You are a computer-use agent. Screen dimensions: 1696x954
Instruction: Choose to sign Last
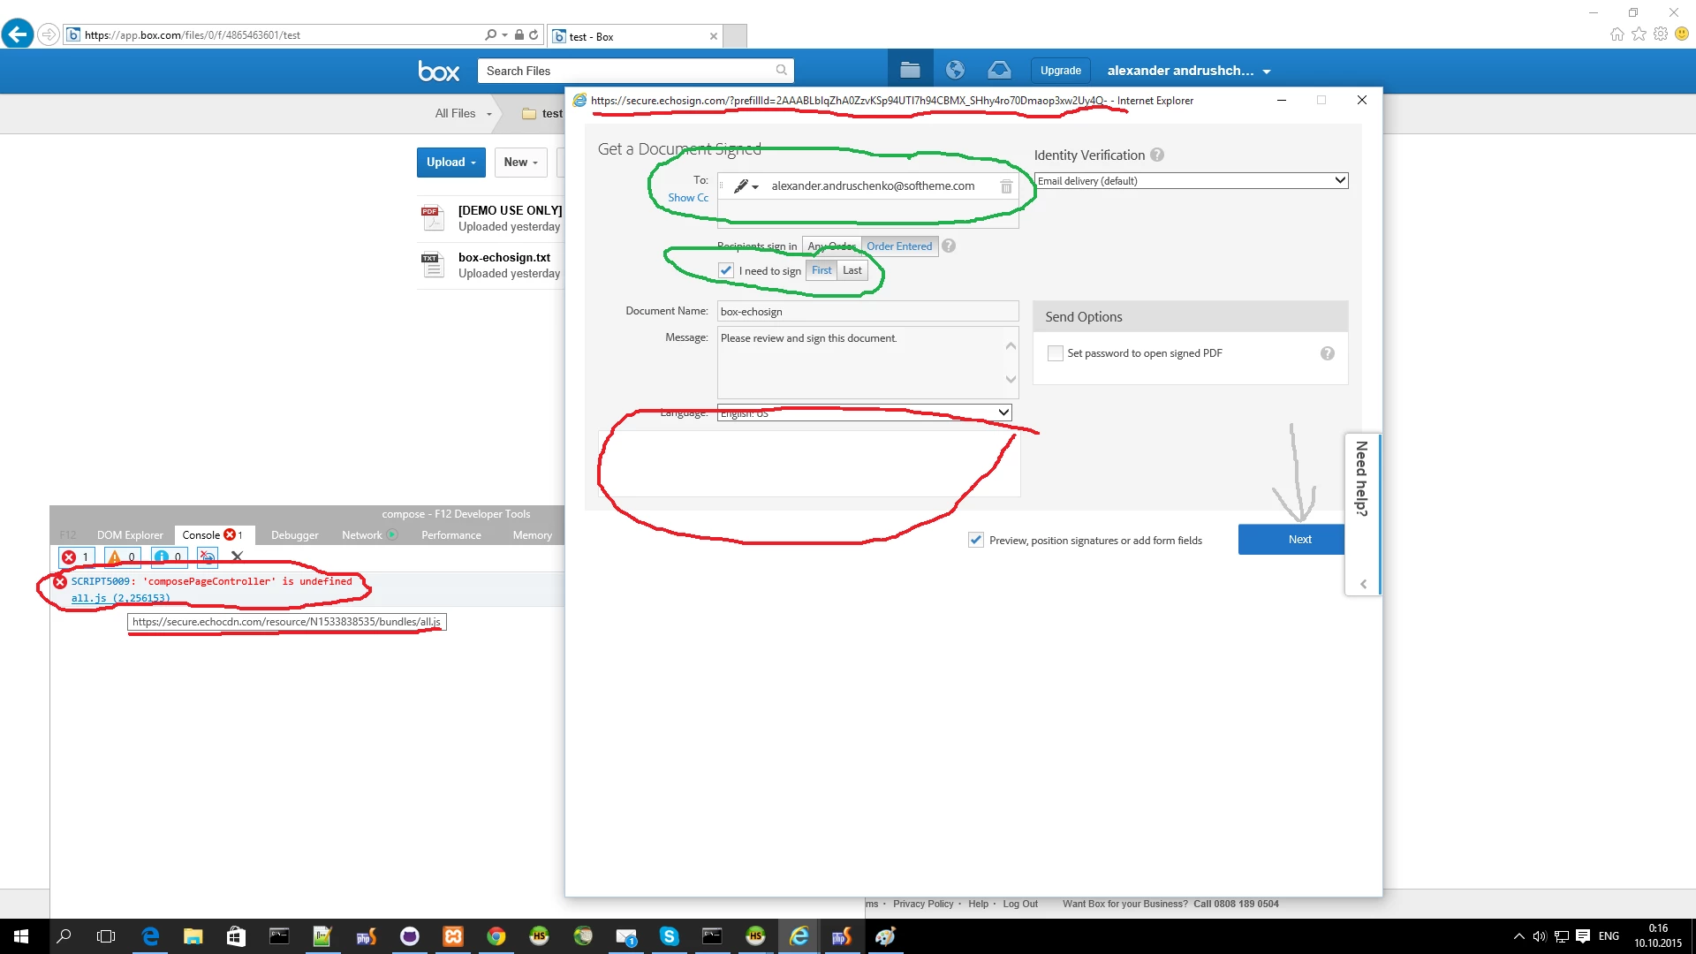point(852,270)
